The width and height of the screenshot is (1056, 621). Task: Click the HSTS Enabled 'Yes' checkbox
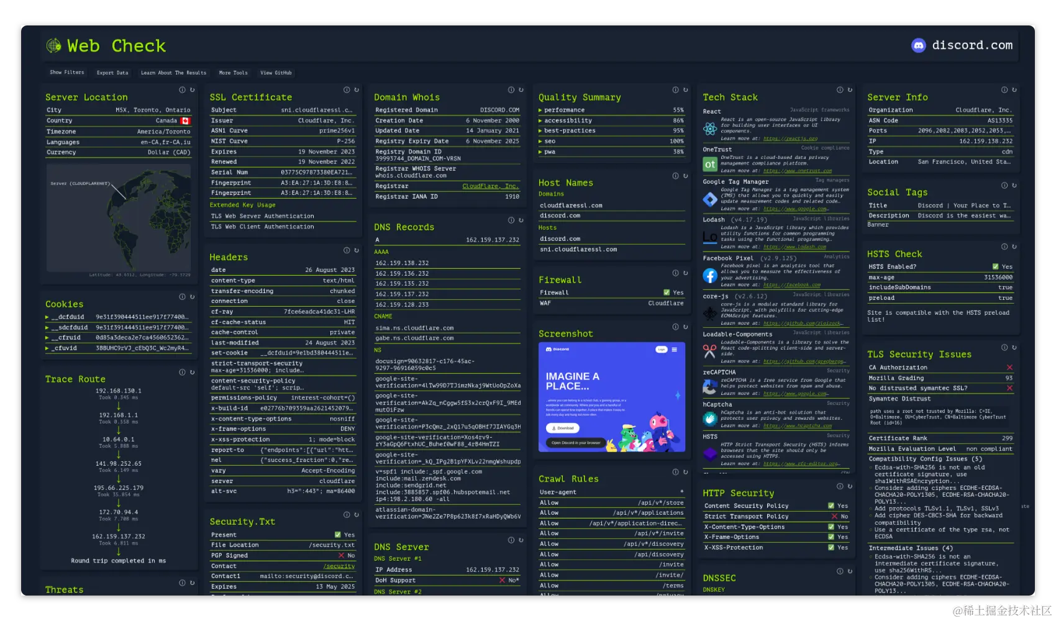pos(996,267)
